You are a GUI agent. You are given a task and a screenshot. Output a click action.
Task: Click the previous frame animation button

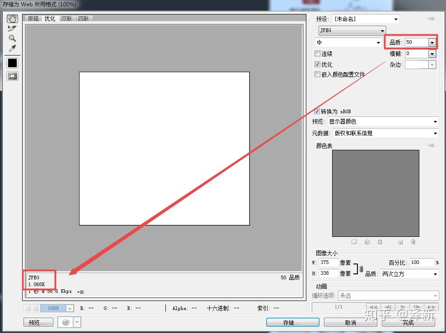pyautogui.click(x=388, y=307)
